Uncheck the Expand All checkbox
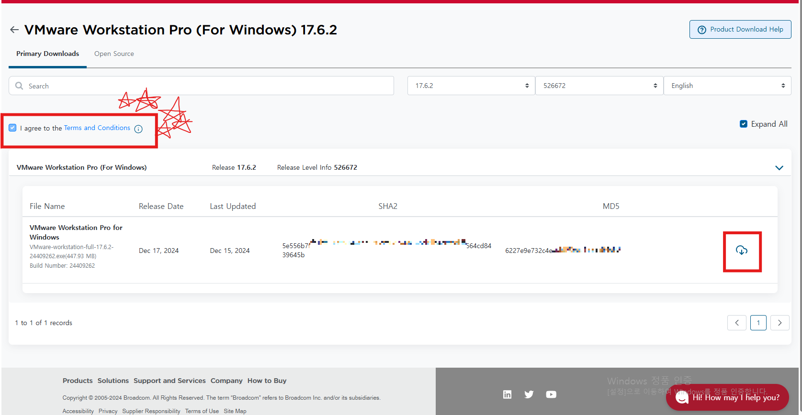This screenshot has height=415, width=802. pyautogui.click(x=744, y=124)
